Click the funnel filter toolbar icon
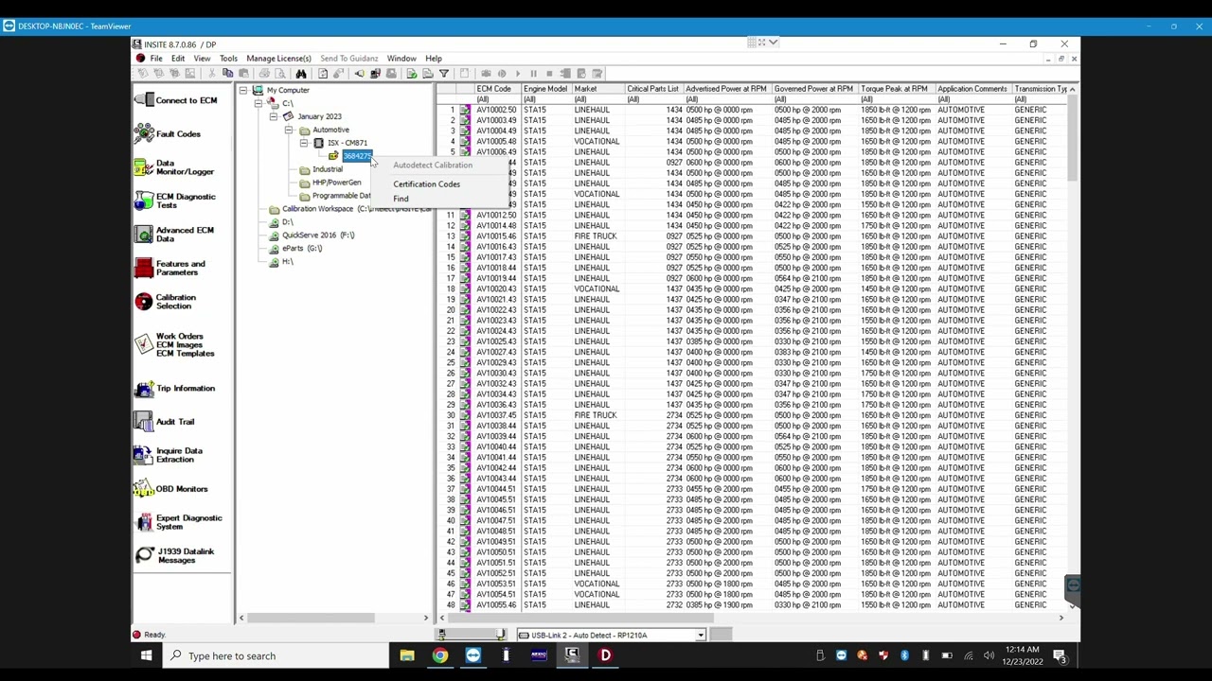Image resolution: width=1212 pixels, height=681 pixels. 444,74
